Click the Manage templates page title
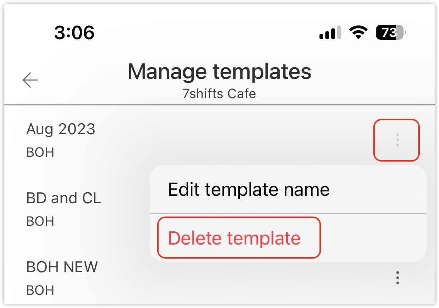The image size is (439, 308). [219, 72]
